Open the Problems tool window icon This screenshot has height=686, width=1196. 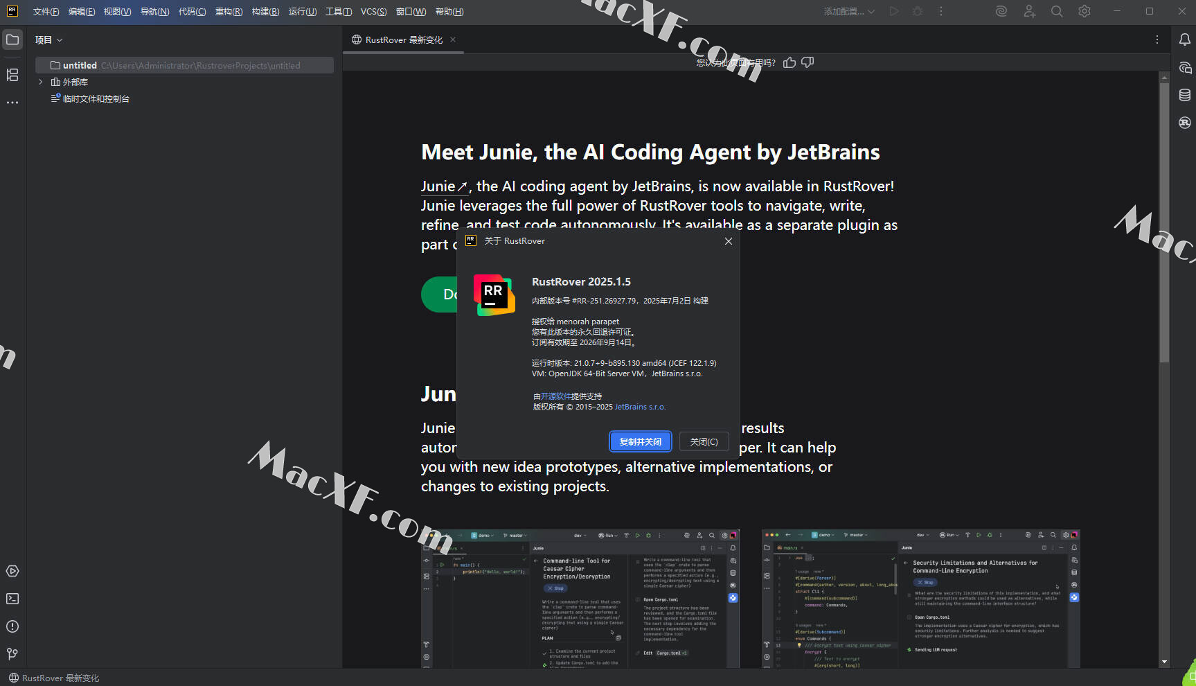pos(12,626)
